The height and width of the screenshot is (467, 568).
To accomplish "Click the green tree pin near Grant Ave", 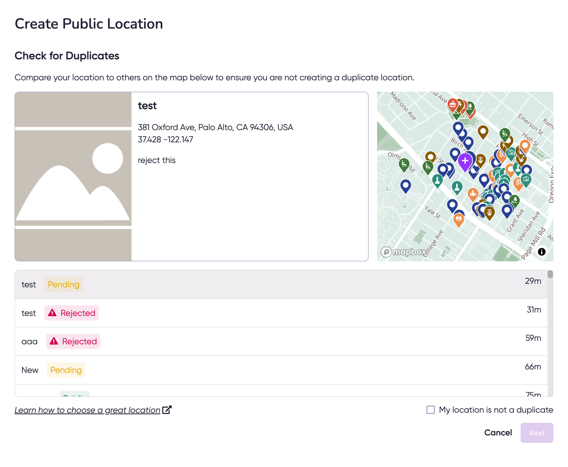I will 514,200.
